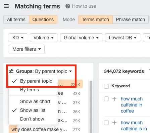This screenshot has width=150, height=133.
Task: Click plus icon beside how much caffeine in coffee
Action: pyautogui.click(x=114, y=99)
